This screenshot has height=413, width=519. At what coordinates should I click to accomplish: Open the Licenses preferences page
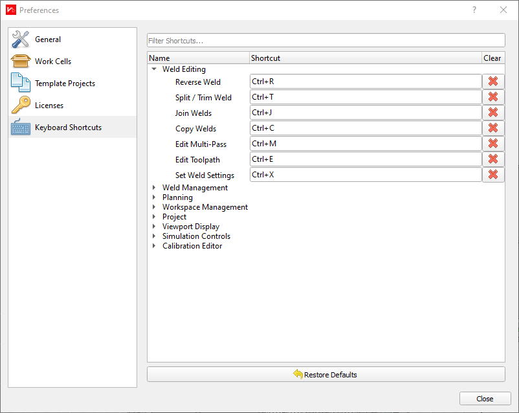point(72,106)
